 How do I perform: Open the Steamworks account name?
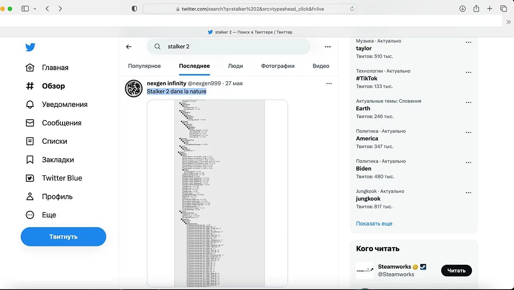394,266
